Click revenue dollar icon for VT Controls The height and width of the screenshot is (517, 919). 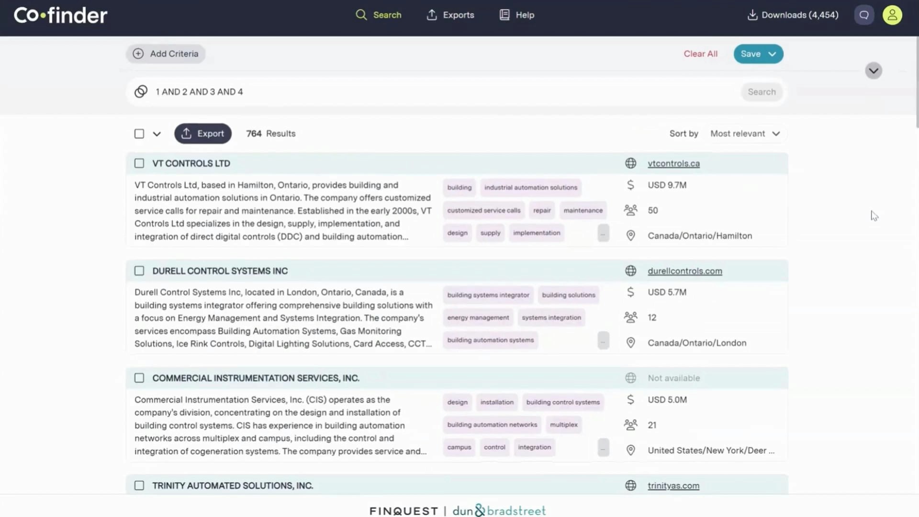click(631, 185)
